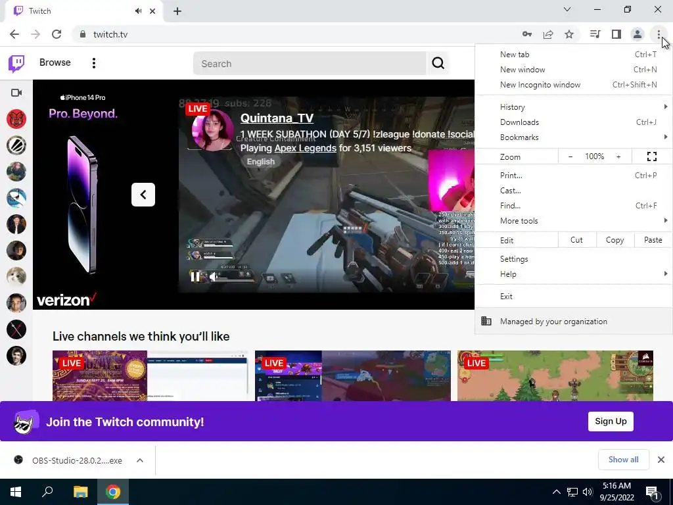Click the Twitch logo home icon
The image size is (673, 505).
(x=16, y=64)
